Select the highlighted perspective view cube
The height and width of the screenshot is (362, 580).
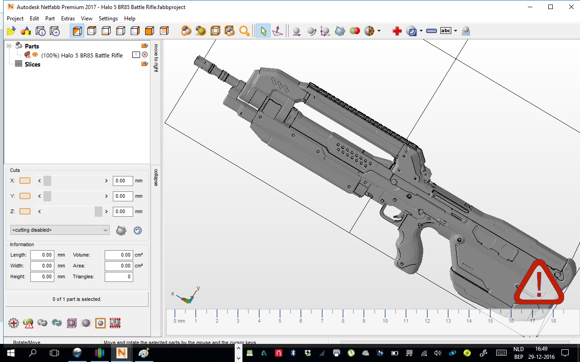(77, 31)
